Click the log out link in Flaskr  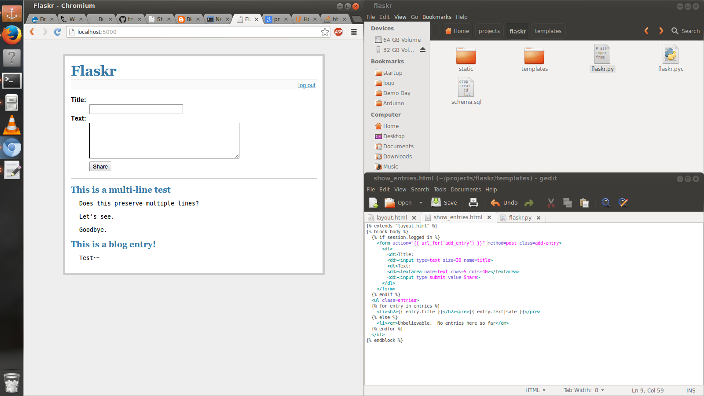[307, 85]
